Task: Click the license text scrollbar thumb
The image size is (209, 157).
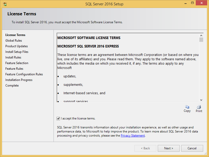Action: click(201, 40)
